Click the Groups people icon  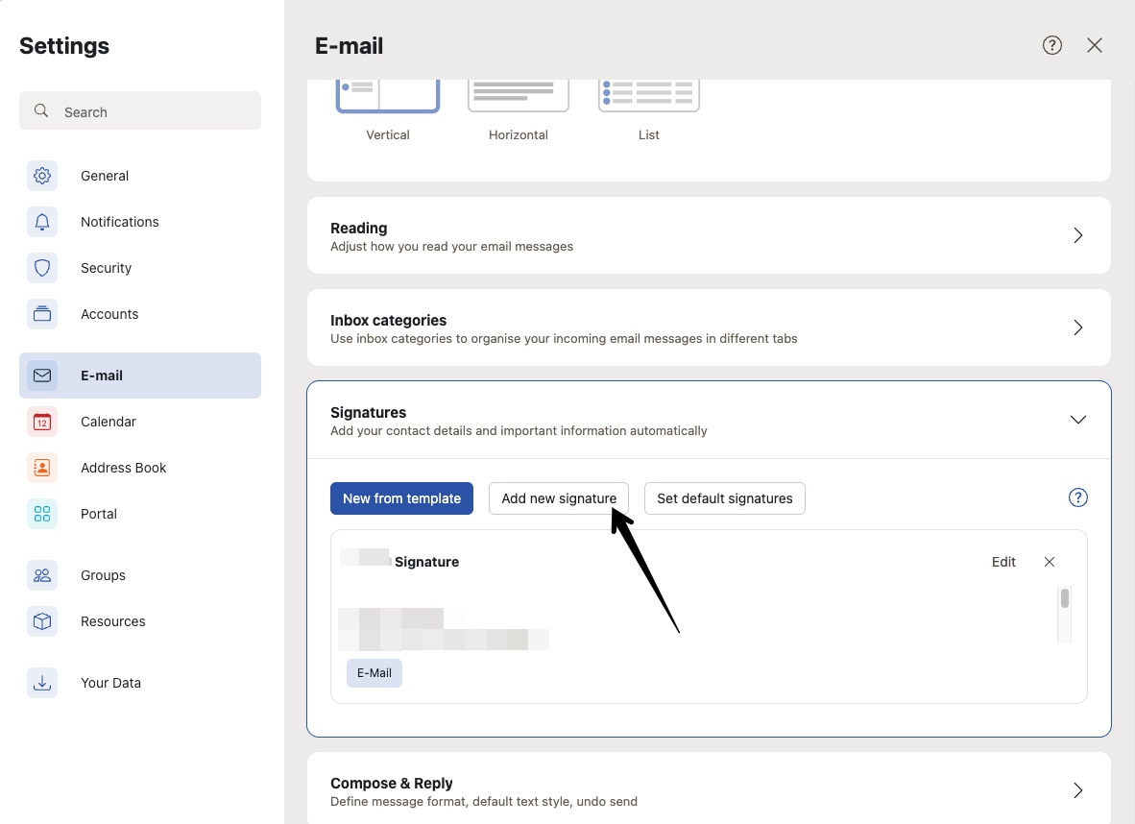point(42,575)
